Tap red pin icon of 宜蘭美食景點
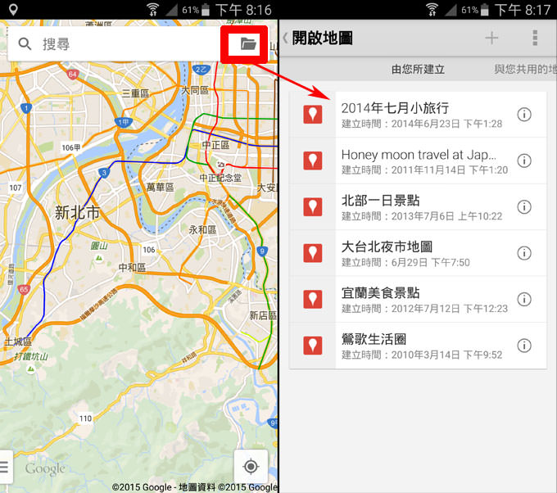Viewport: 557px width, 493px height. 313,299
